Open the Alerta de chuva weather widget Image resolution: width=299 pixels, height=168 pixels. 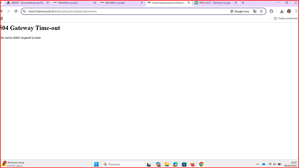13,164
